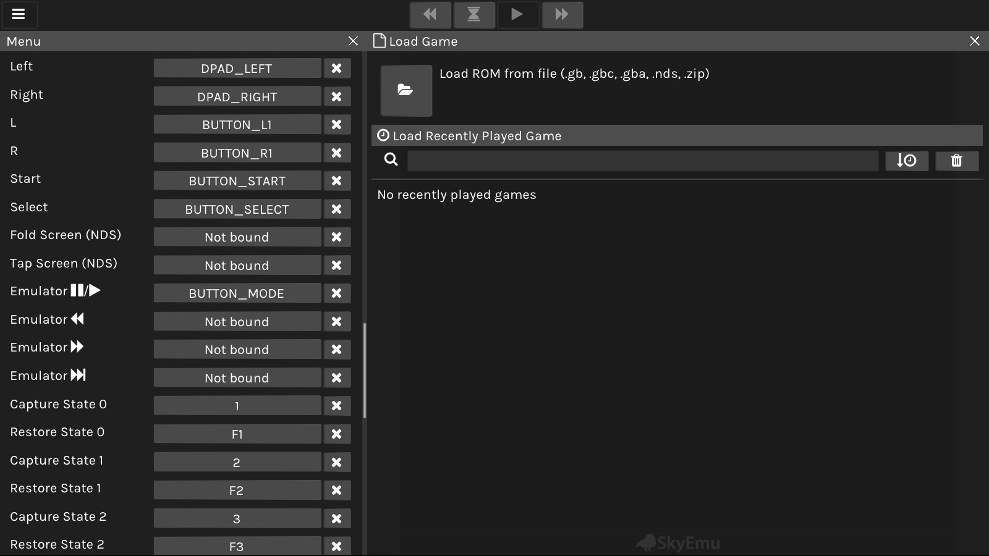The height and width of the screenshot is (556, 989).
Task: Bind the Emulator rewind 'Not bound' button
Action: click(x=237, y=322)
